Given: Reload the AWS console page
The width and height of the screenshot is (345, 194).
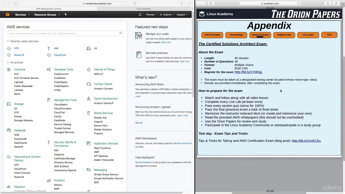Looking at the screenshot, I should click(135, 4).
